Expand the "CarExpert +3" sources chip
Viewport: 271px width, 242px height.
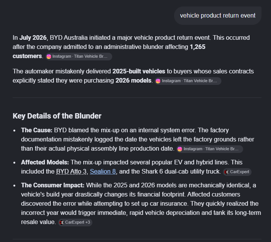(75, 223)
